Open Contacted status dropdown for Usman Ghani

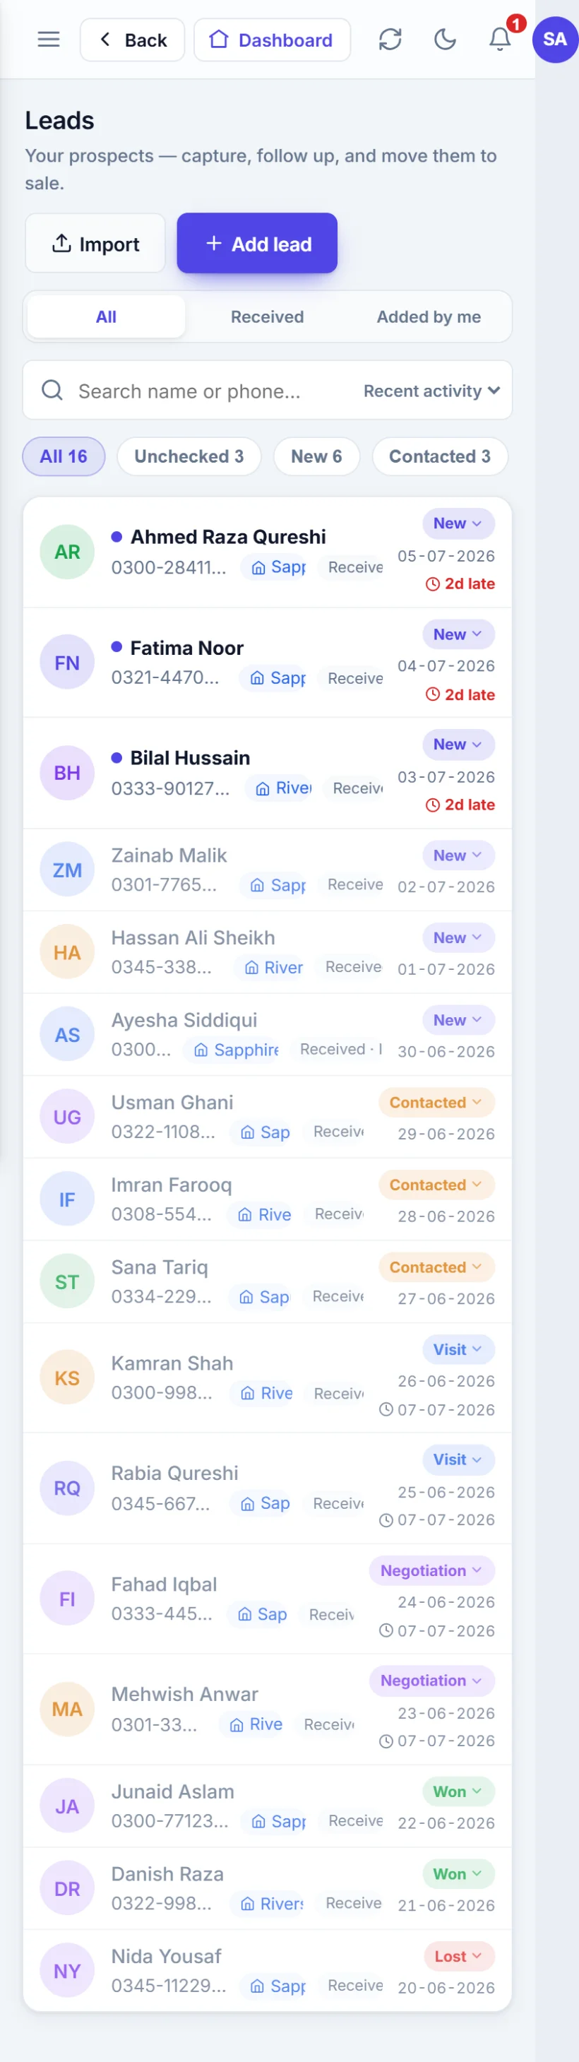point(436,1102)
